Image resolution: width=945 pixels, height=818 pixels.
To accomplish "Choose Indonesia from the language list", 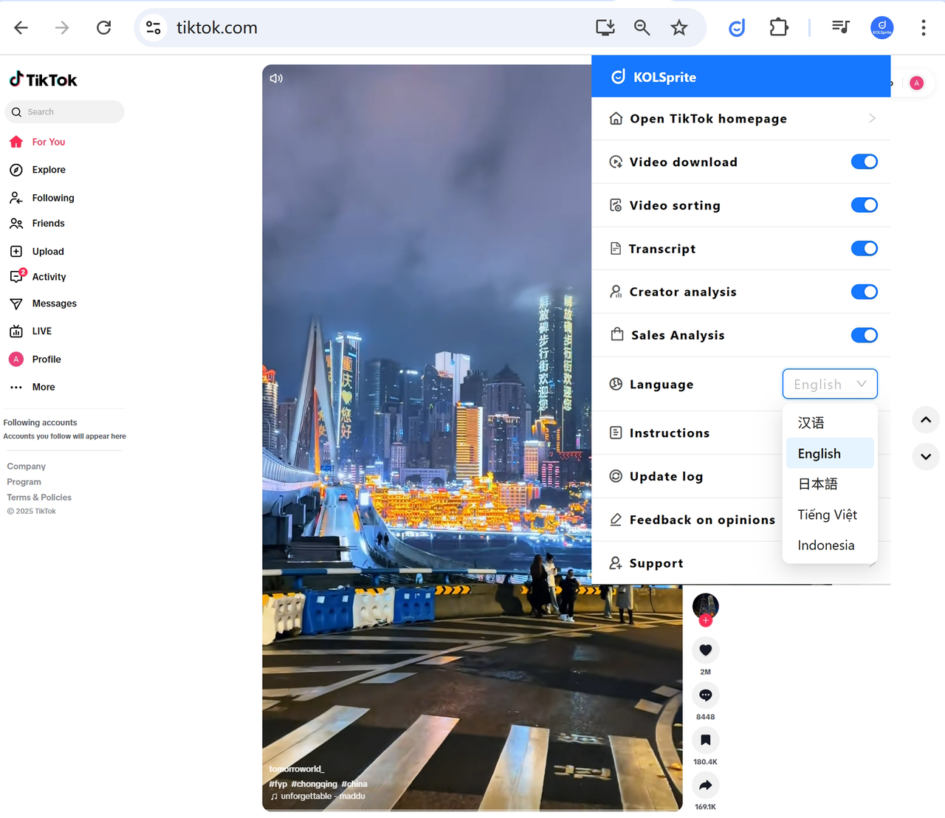I will point(830,546).
